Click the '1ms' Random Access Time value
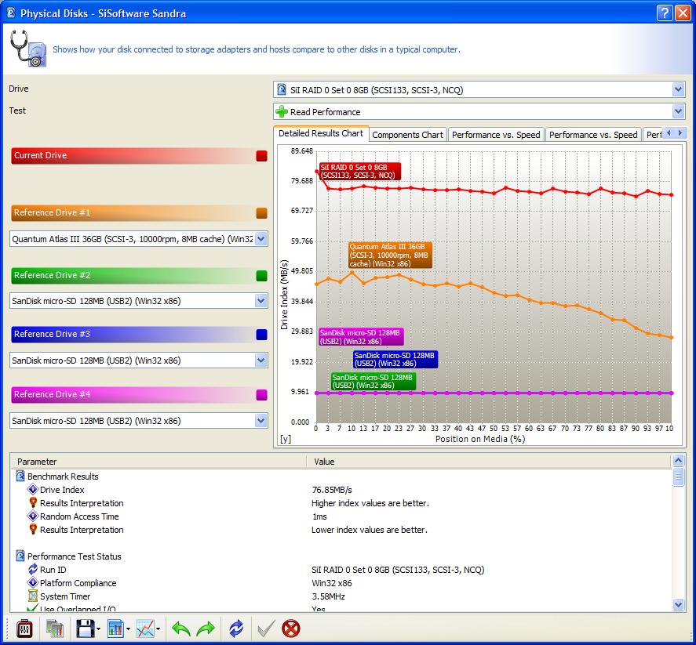The width and height of the screenshot is (696, 645). point(319,516)
